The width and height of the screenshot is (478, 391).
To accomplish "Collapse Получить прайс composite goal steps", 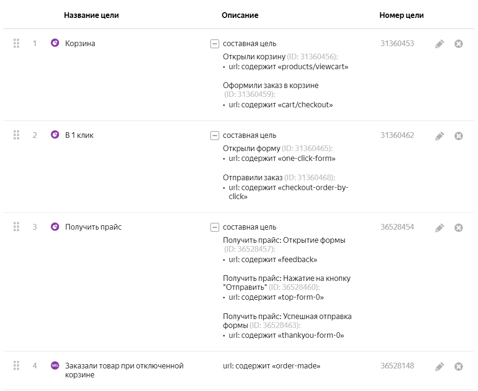I will 214,227.
